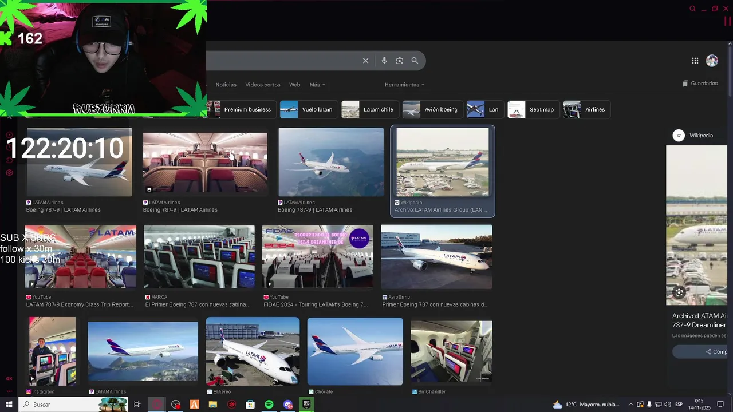Open the MARCA cabin seatback screens image
The height and width of the screenshot is (412, 733).
[x=199, y=257]
